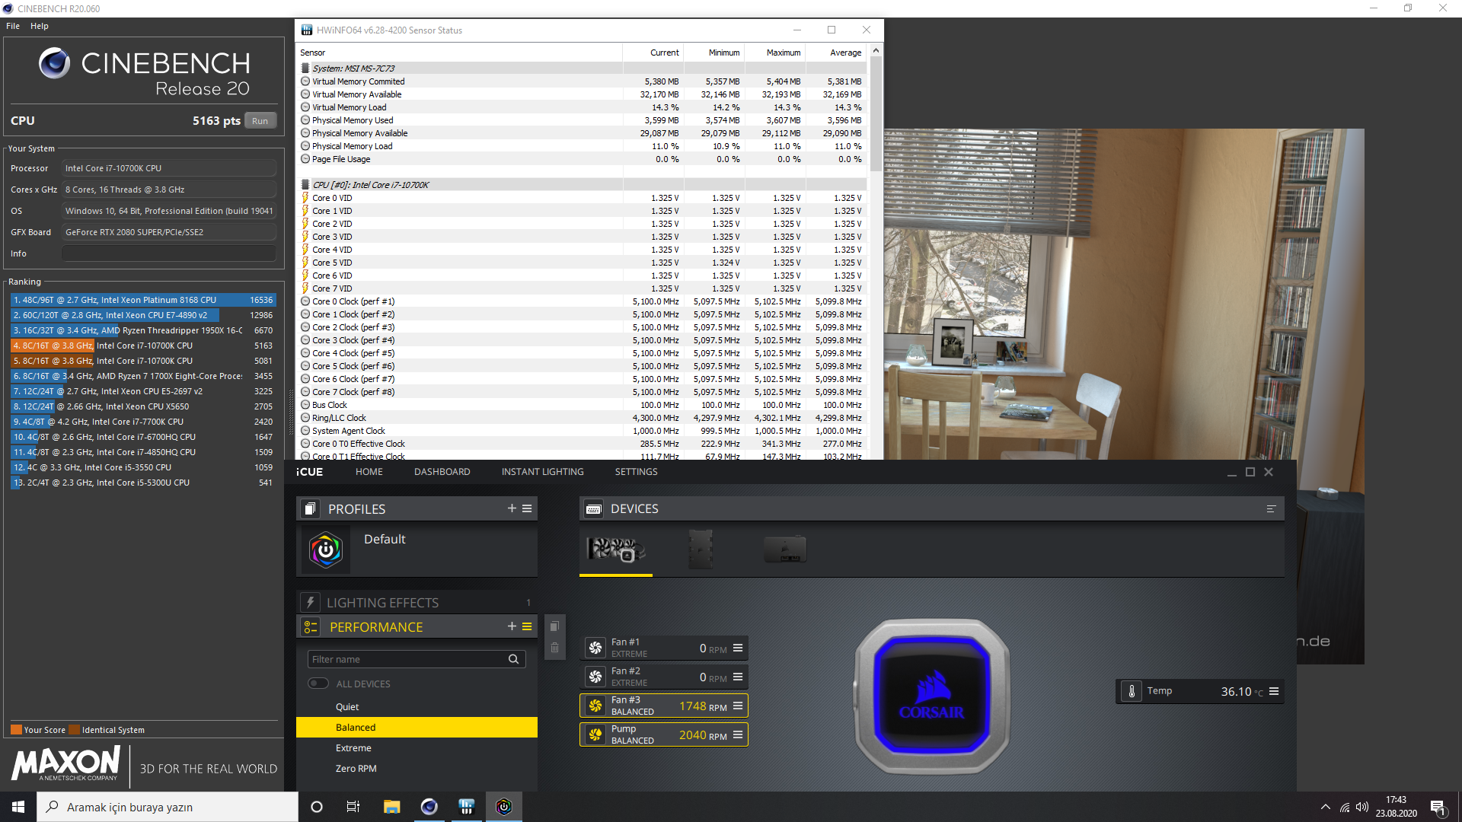Open Cortana circle on the taskbar
The image size is (1462, 822).
click(x=317, y=807)
